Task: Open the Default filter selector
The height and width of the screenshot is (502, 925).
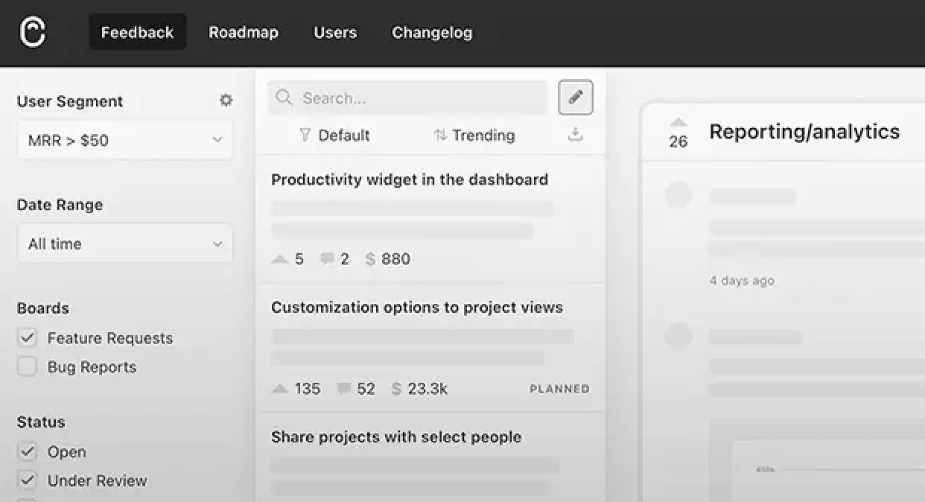Action: pyautogui.click(x=334, y=136)
